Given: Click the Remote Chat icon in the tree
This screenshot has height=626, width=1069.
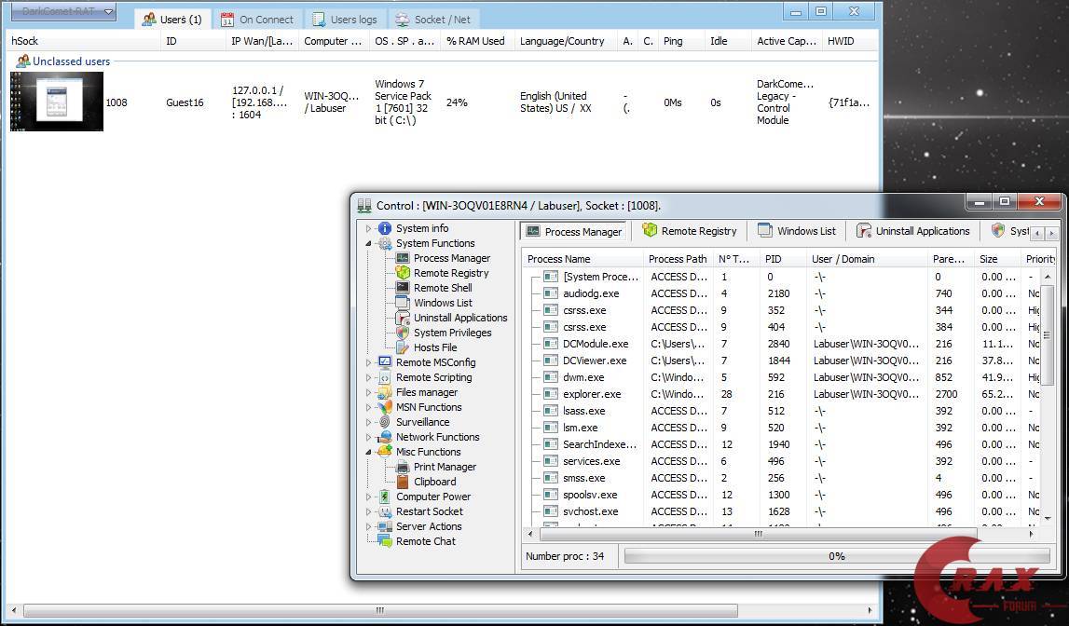Looking at the screenshot, I should [x=385, y=541].
